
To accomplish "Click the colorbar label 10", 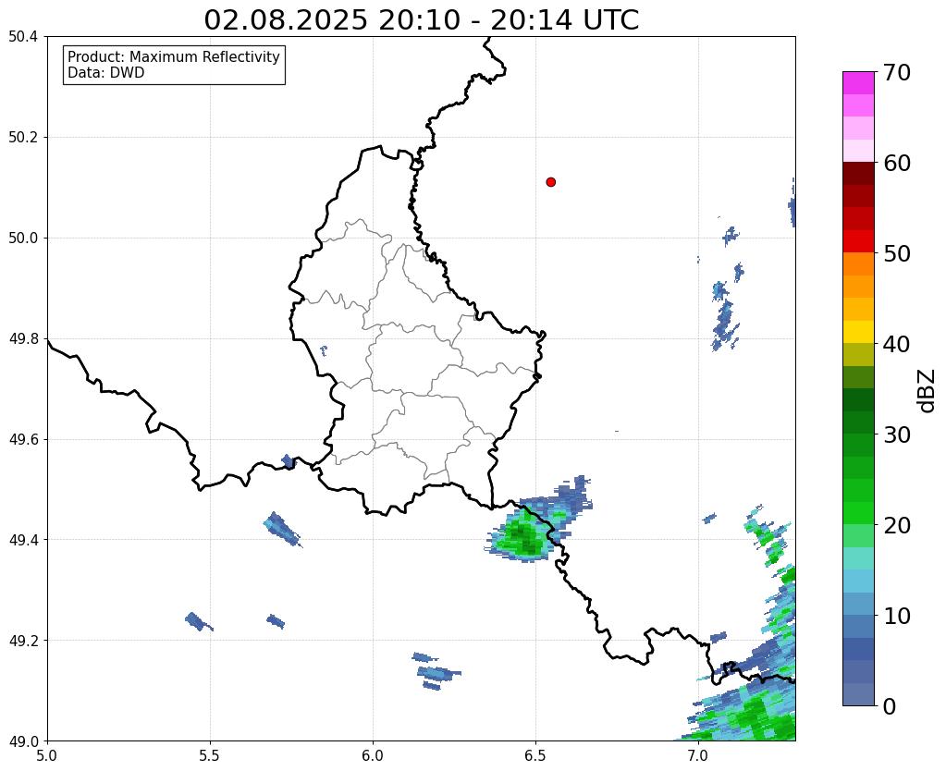I will tap(897, 616).
